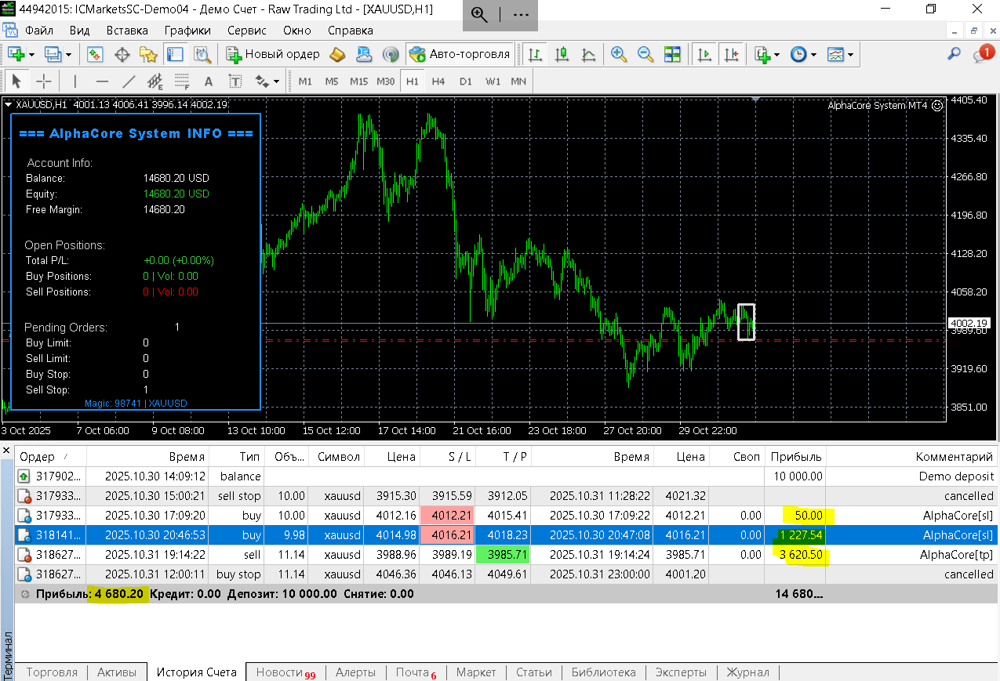Sort history by the Прибыль column header
1000x681 pixels.
pyautogui.click(x=795, y=457)
